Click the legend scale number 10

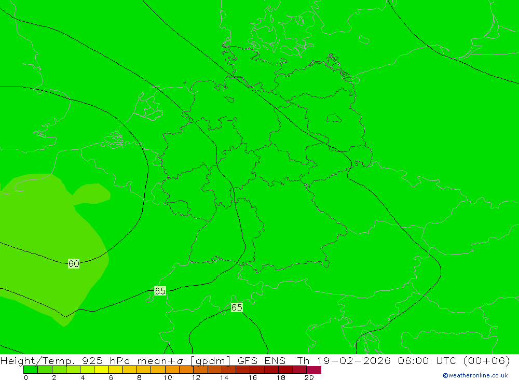click(168, 377)
